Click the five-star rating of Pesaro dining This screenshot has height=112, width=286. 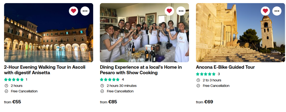pos(110,80)
